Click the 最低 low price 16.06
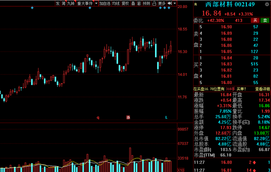The height and width of the screenshot is (172, 271). (x=264, y=106)
